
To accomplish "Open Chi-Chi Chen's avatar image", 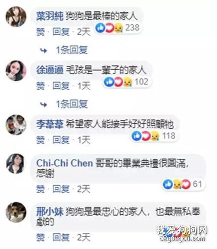I will [x=16, y=163].
